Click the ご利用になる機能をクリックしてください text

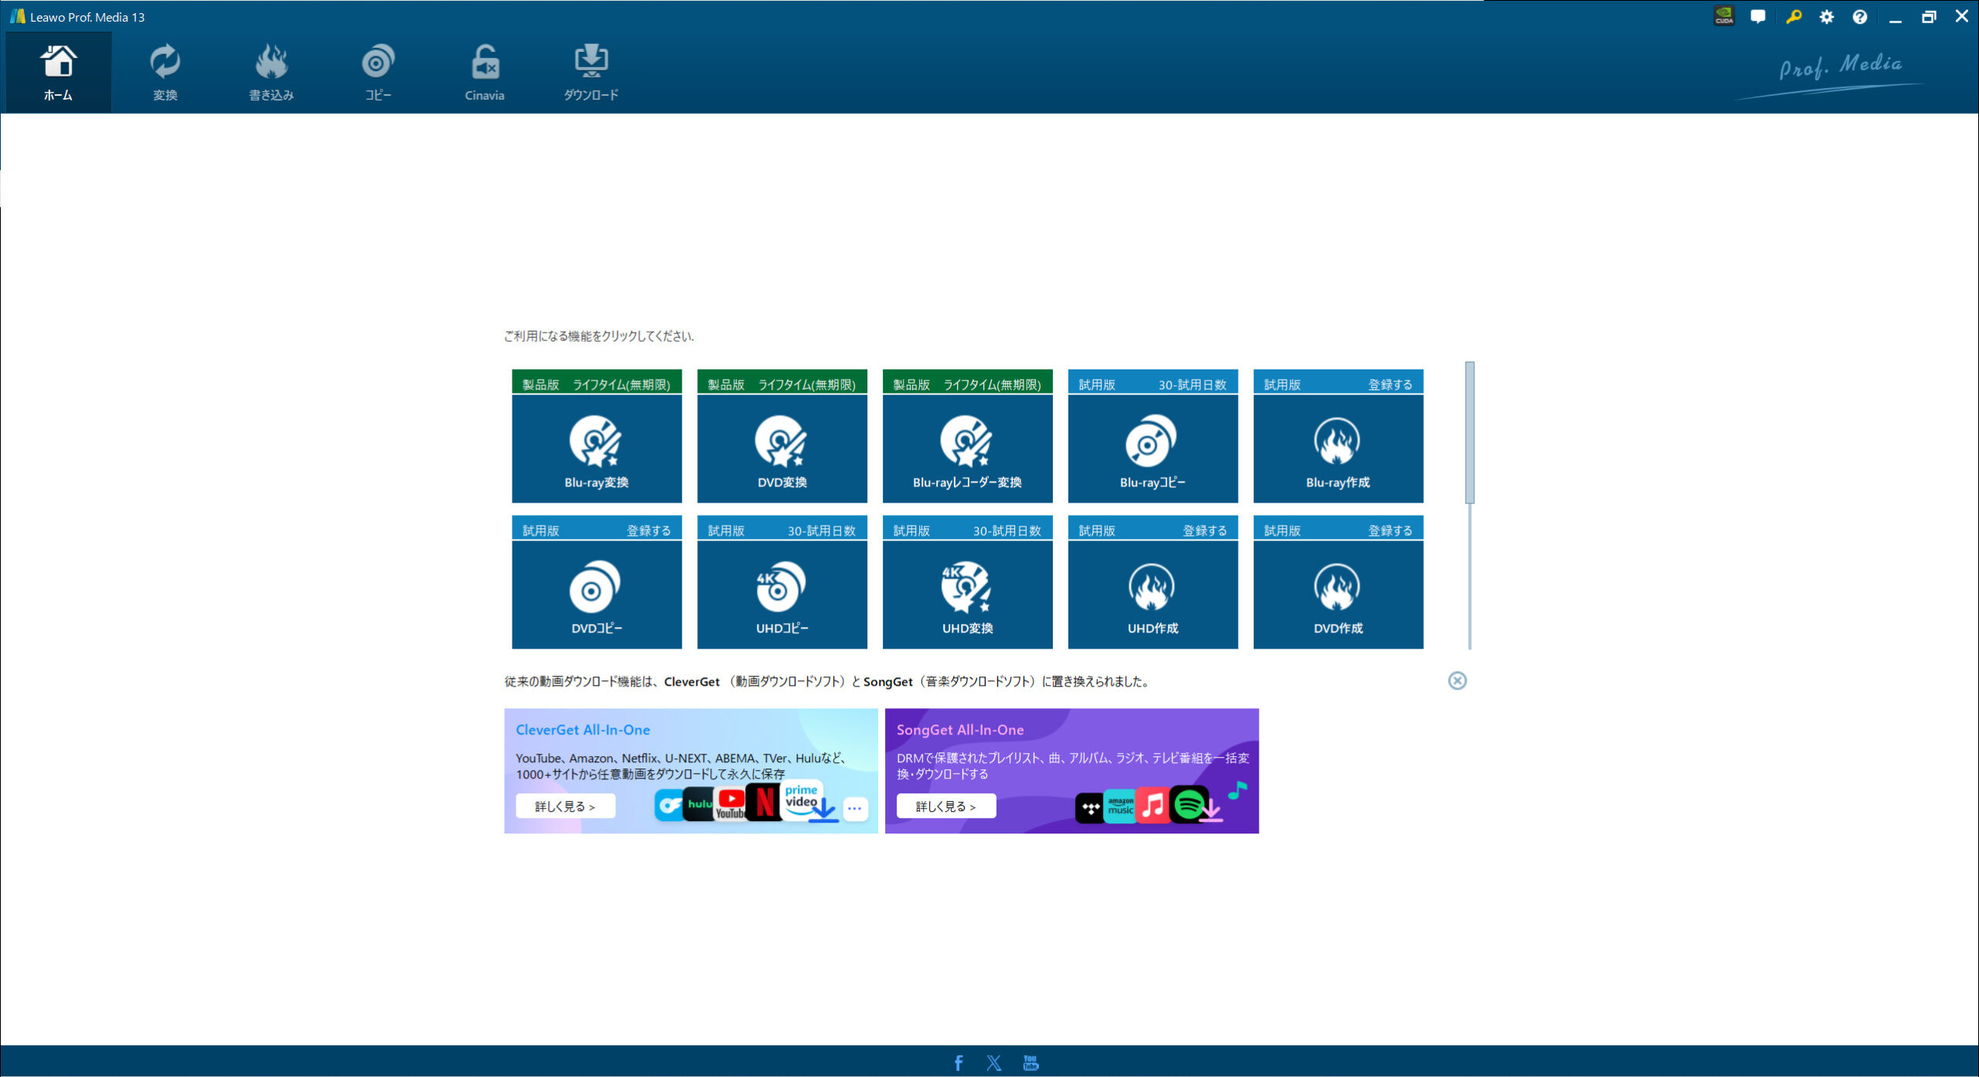click(x=599, y=336)
